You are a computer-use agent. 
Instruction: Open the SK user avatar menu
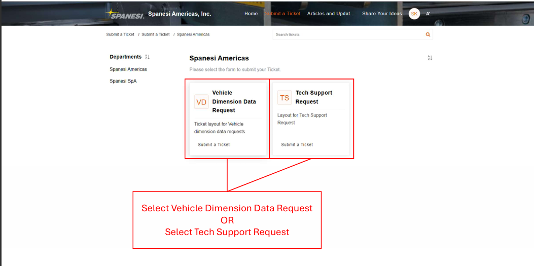414,14
